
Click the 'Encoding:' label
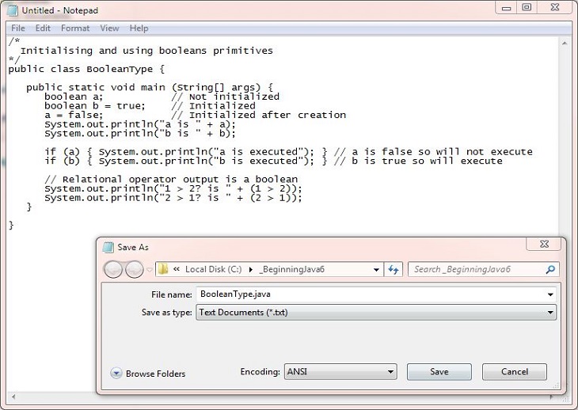pos(260,372)
